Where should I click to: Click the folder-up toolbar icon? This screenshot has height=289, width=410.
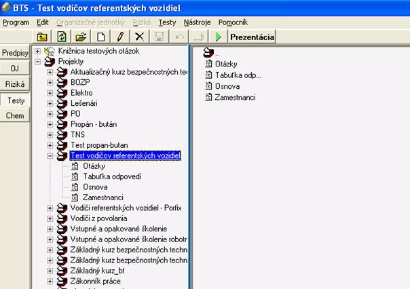pos(42,37)
